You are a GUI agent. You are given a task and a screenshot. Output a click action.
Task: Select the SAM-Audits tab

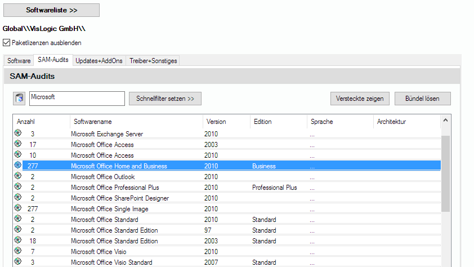click(53, 60)
